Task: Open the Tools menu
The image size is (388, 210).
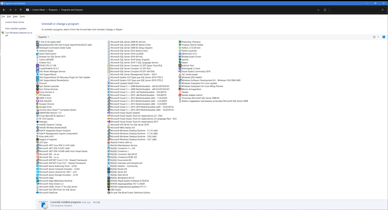Action: point(22,17)
